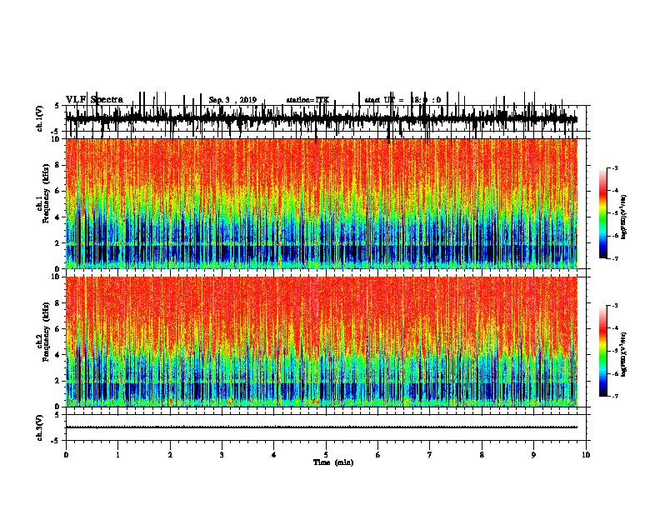This screenshot has width=660, height=510.
Task: Click the ch.2 frequency axis "4" tick
Action: pyautogui.click(x=58, y=355)
